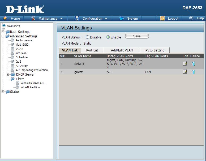Click the 'default' VLAN name cell
Screen dimensions: 206x161
pyautogui.click(x=79, y=64)
